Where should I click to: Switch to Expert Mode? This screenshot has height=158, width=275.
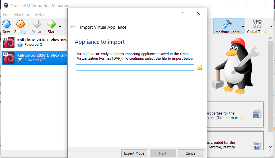click(x=134, y=153)
